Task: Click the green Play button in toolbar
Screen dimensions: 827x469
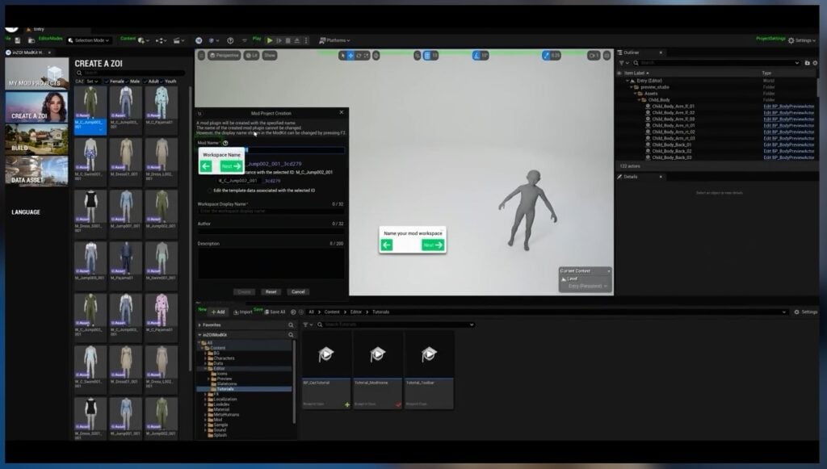Action: pyautogui.click(x=270, y=40)
